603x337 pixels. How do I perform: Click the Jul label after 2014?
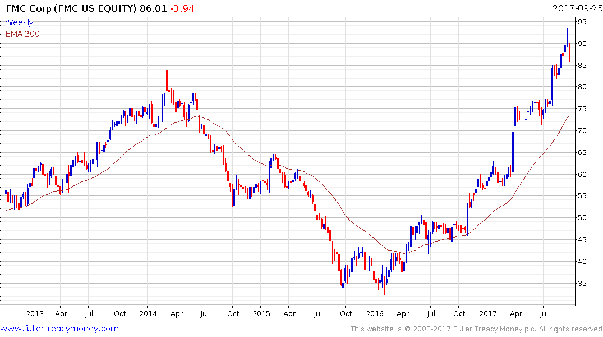click(204, 313)
